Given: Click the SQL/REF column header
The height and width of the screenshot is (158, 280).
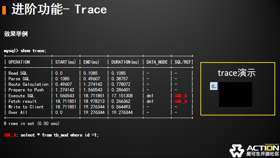Looking at the screenshot, I should click(183, 62).
